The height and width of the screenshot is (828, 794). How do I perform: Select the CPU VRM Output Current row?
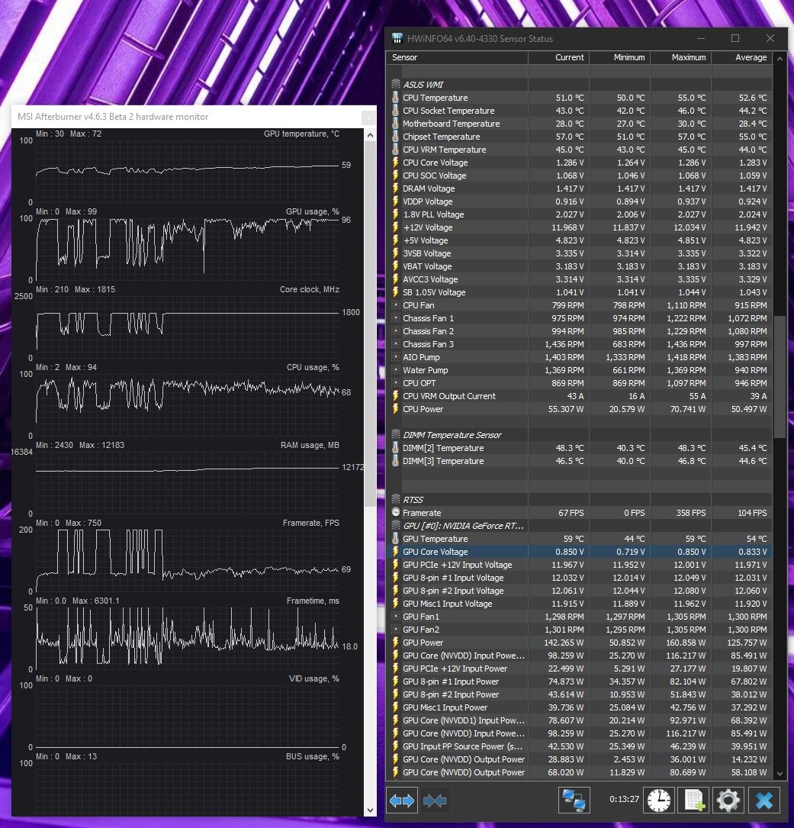pyautogui.click(x=579, y=396)
